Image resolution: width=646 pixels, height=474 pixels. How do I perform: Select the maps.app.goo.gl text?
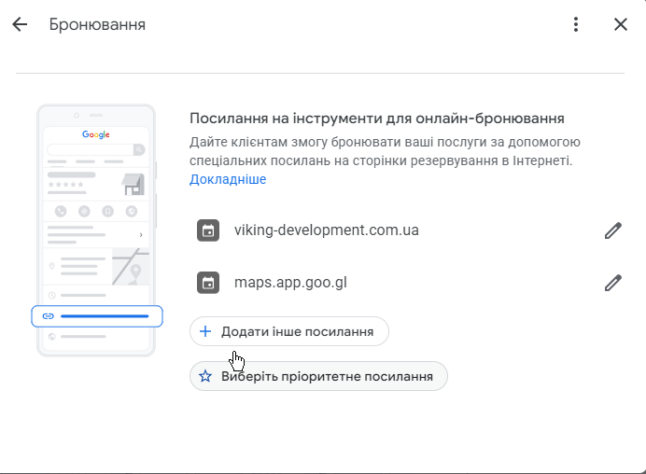click(x=290, y=283)
